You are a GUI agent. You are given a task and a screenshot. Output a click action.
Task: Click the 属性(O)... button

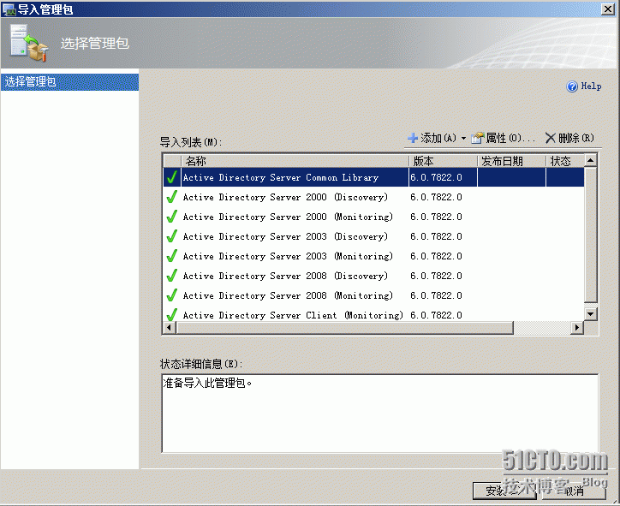[x=504, y=138]
